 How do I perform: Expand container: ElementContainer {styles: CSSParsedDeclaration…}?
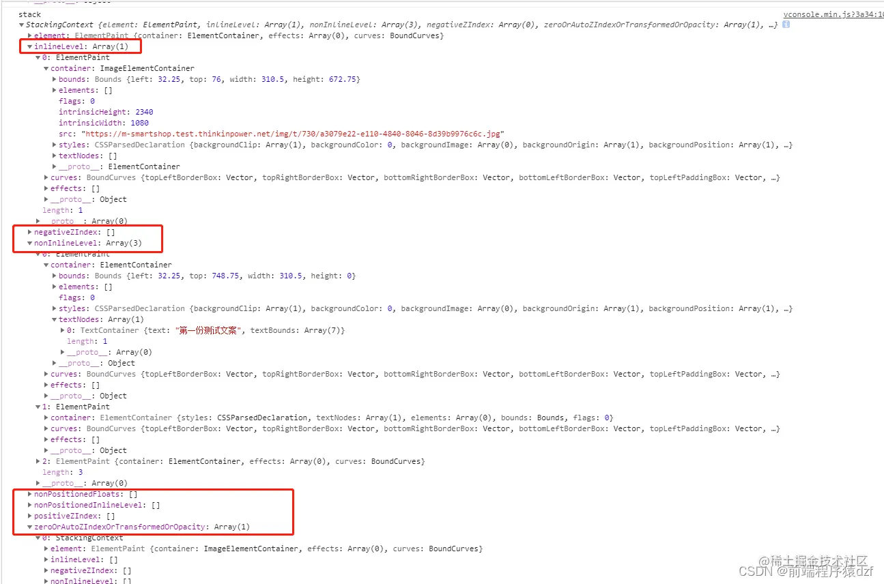46,418
